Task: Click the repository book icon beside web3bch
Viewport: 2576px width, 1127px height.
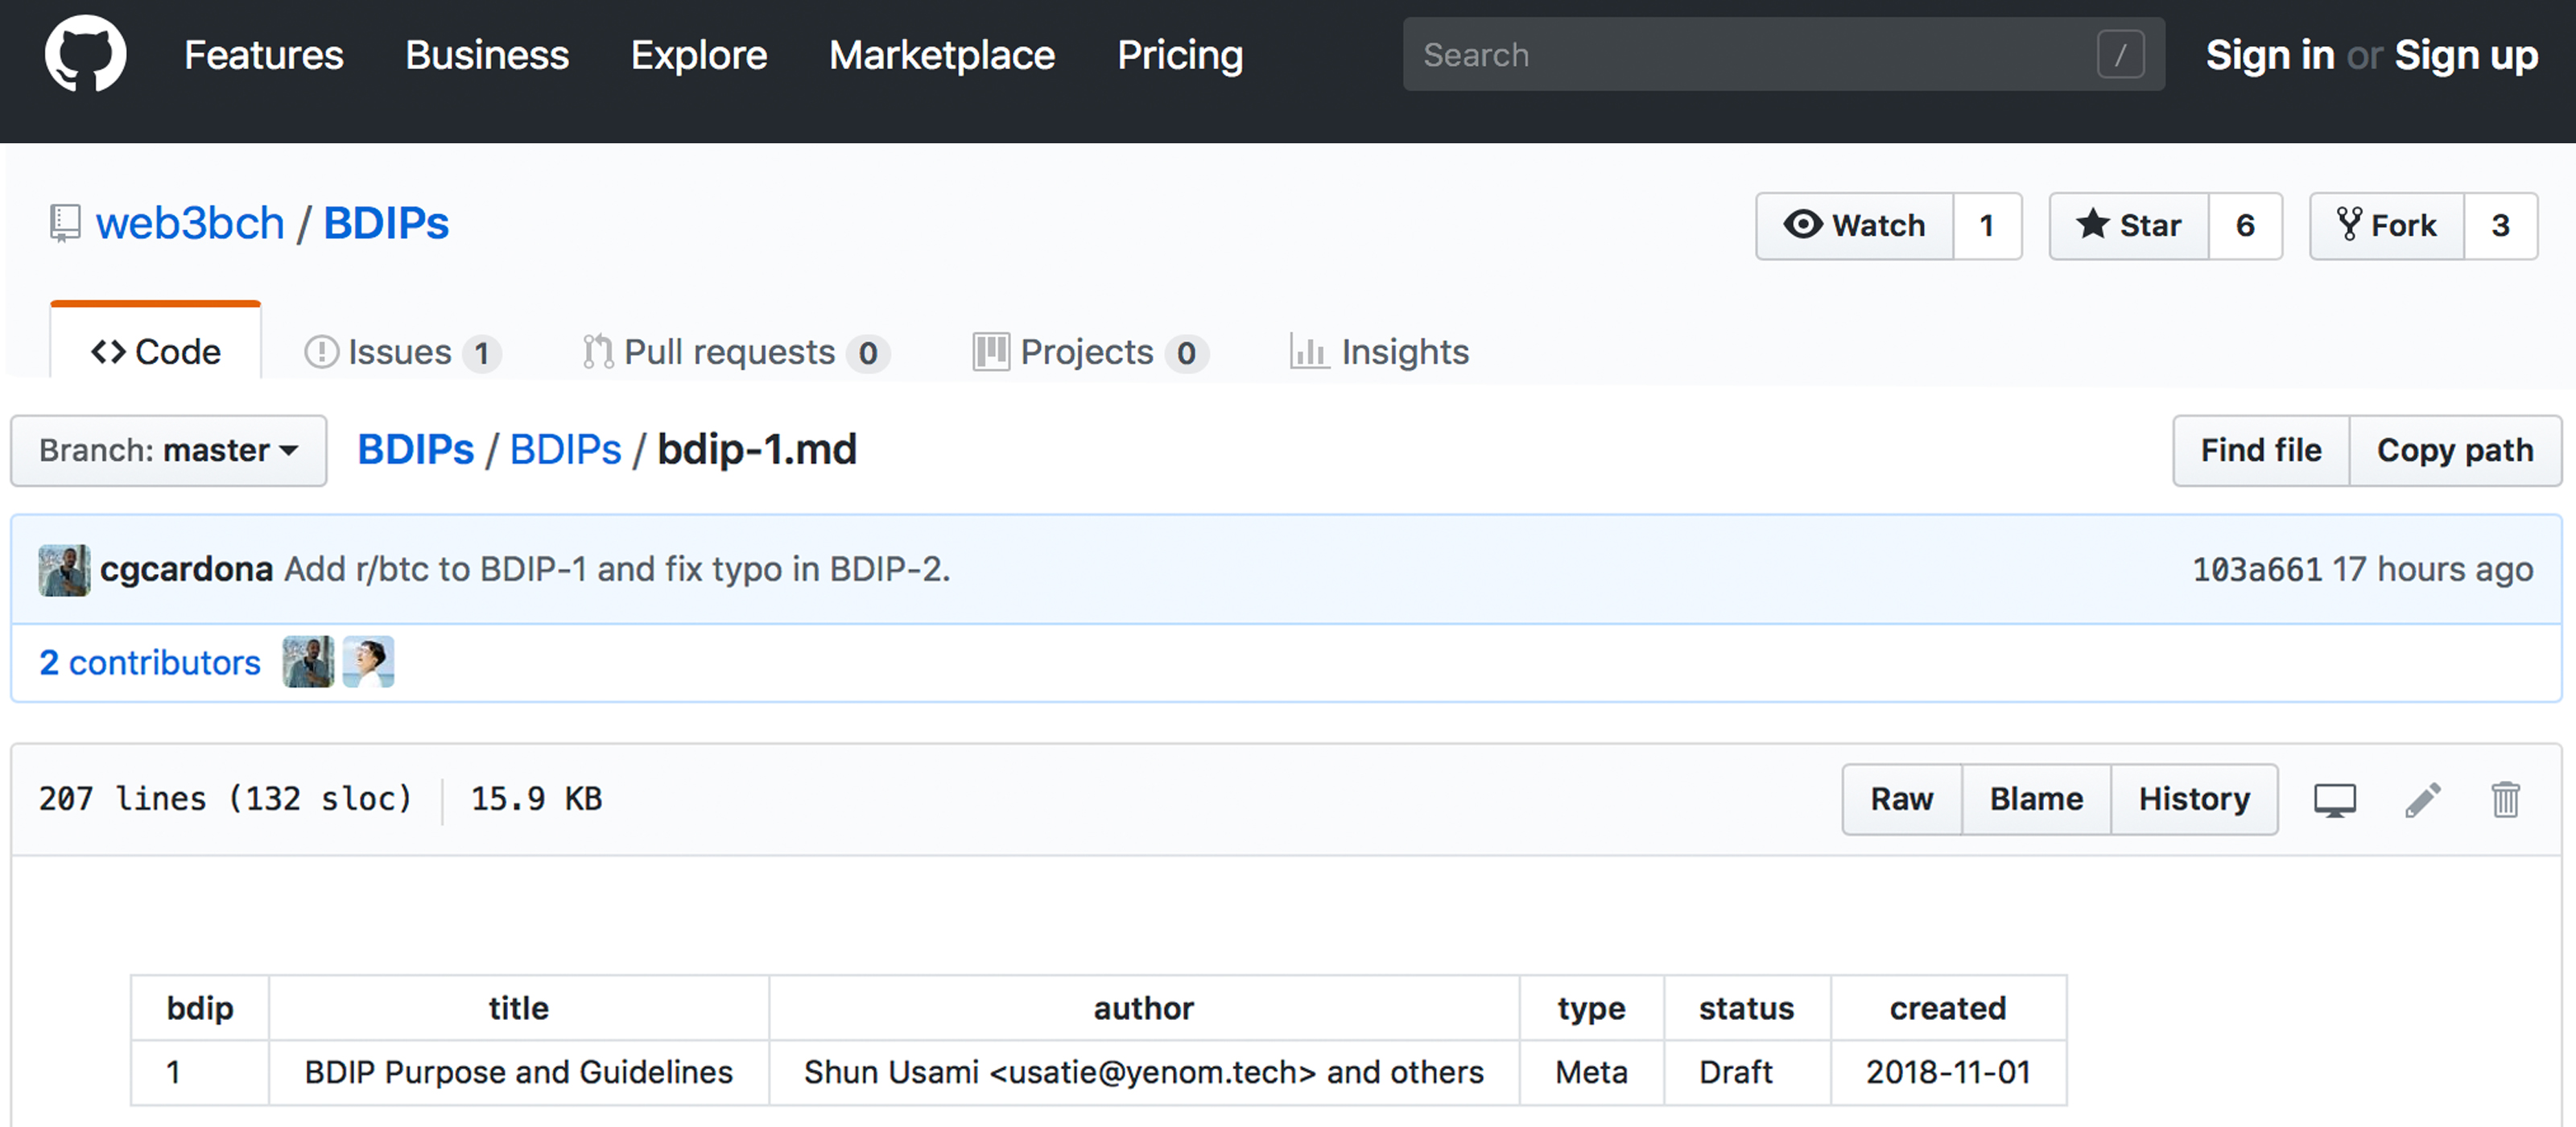Action: [65, 223]
